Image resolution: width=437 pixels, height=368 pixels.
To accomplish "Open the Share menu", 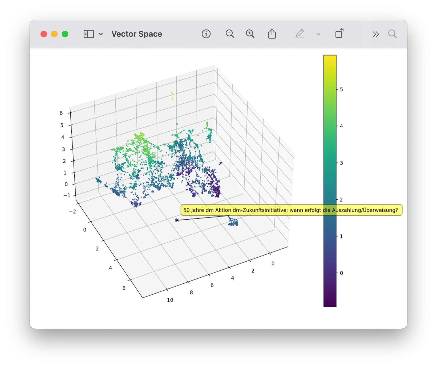I will 272,34.
